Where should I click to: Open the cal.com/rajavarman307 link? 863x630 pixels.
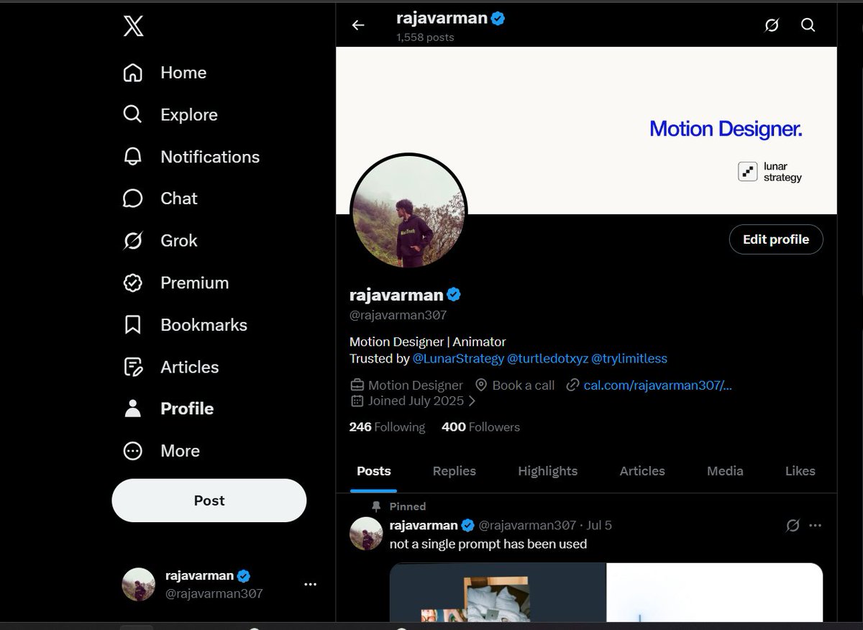[x=658, y=385]
